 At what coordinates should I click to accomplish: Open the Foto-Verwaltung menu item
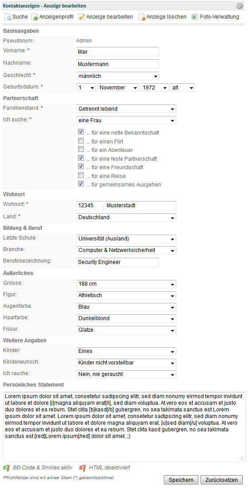coord(215,17)
